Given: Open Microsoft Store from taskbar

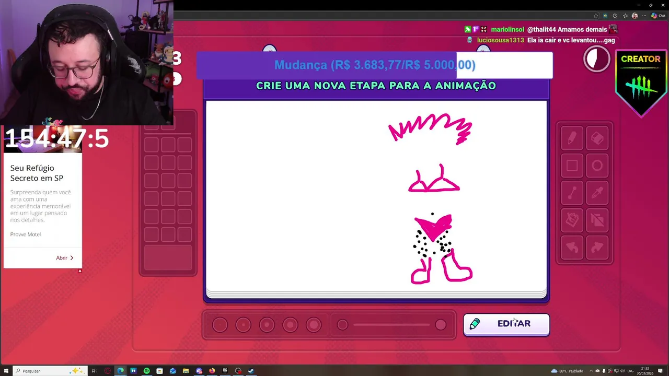Looking at the screenshot, I should click(159, 371).
